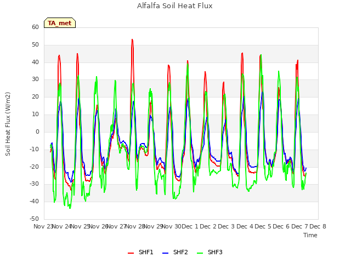Click the 50 y-axis tick label

[35, 44]
